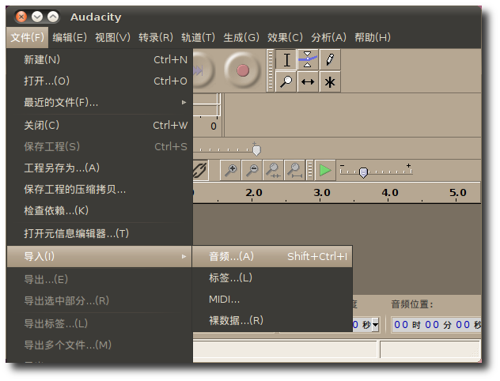500x381 pixels.
Task: Choose 标签...(L) in import submenu
Action: click(272, 277)
